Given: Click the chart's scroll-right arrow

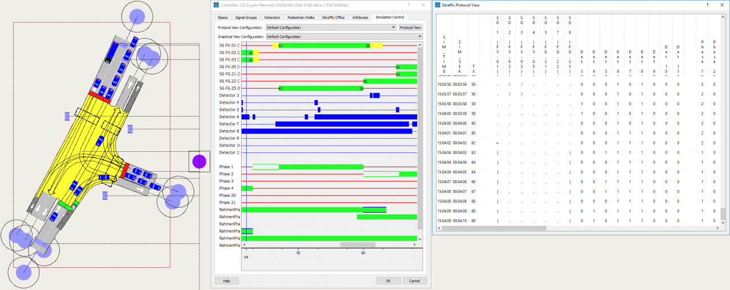Looking at the screenshot, I should click(415, 245).
